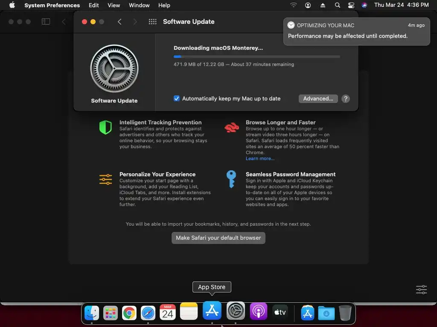Open the Applications folder stack in Dock

(307, 313)
